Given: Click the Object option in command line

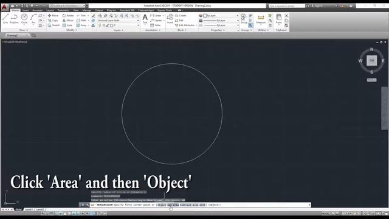Looking at the screenshot, I should [x=162, y=205].
